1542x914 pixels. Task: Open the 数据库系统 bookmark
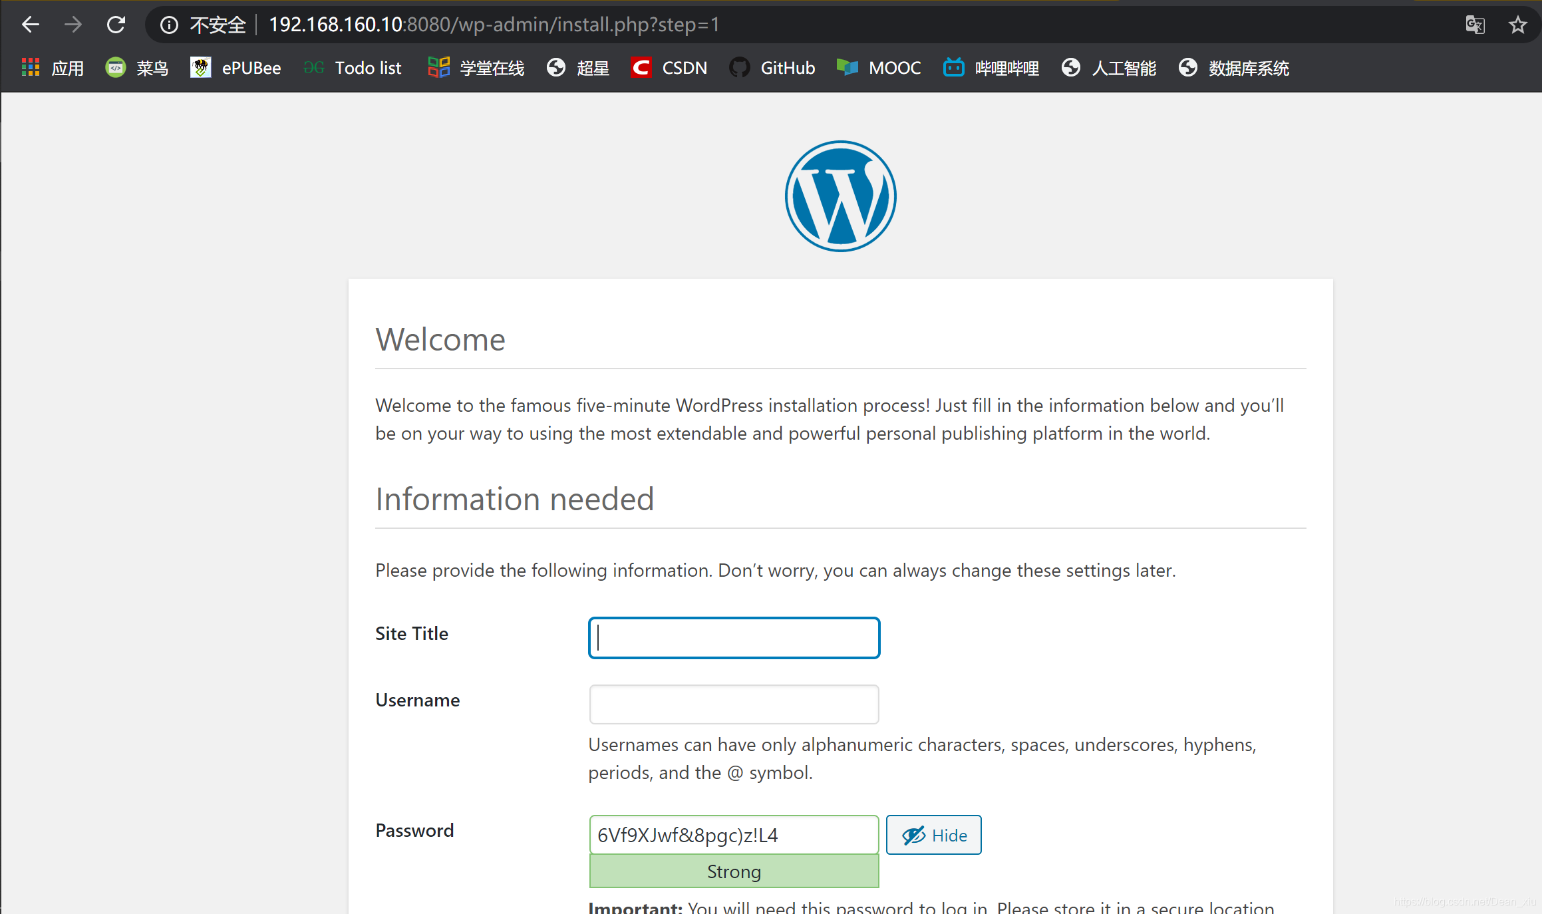(x=1234, y=68)
